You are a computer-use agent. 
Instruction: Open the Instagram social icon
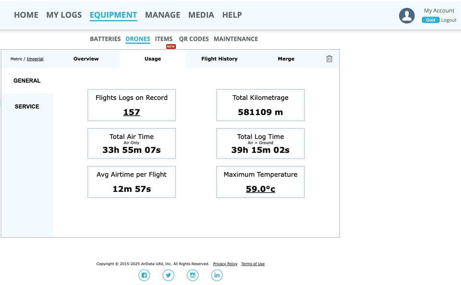click(x=193, y=275)
